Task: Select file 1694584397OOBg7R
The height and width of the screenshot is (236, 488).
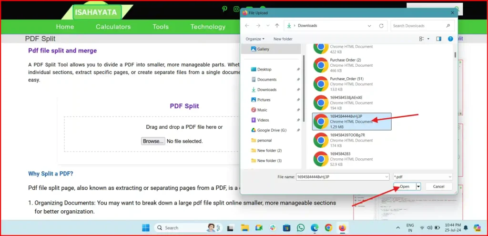Action: click(352, 140)
